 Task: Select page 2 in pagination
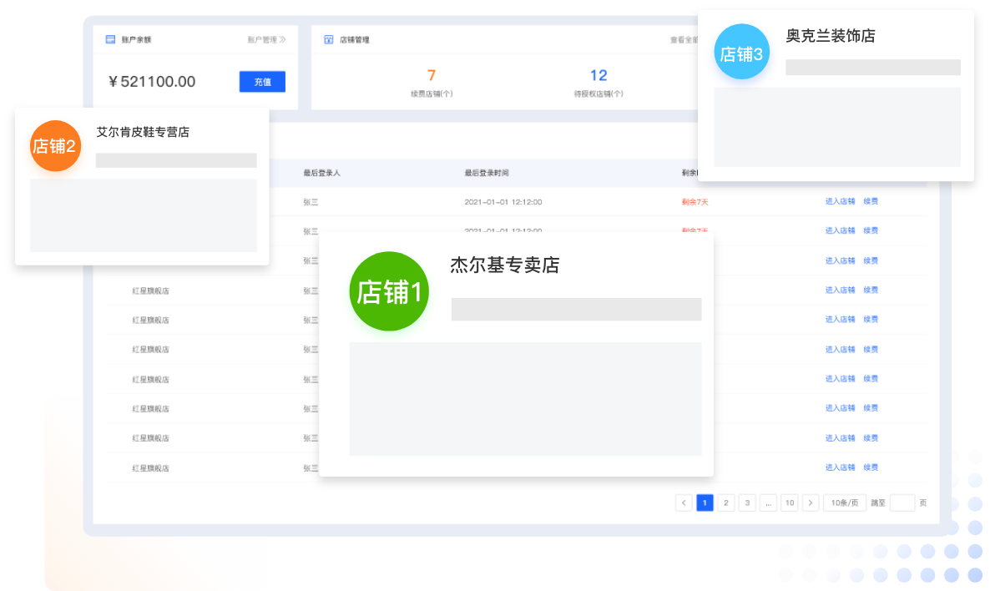pyautogui.click(x=726, y=503)
